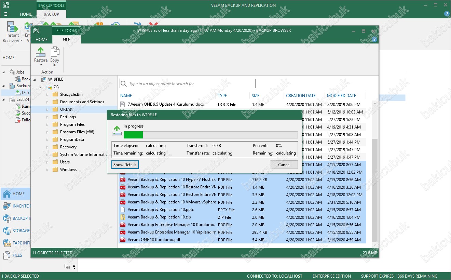This screenshot has height=280, width=451.
Task: Open the Inventory view icon
Action: (7, 206)
